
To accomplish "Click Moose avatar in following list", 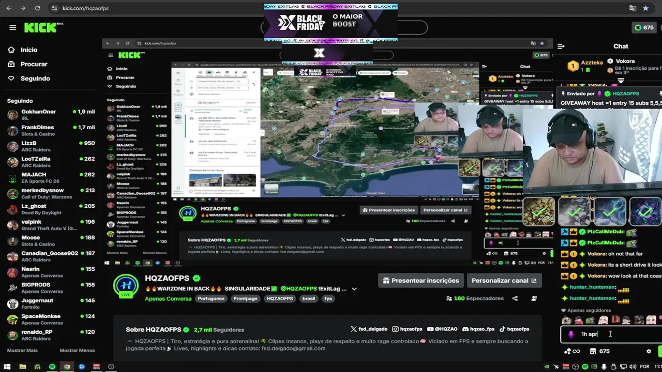I will (12, 241).
